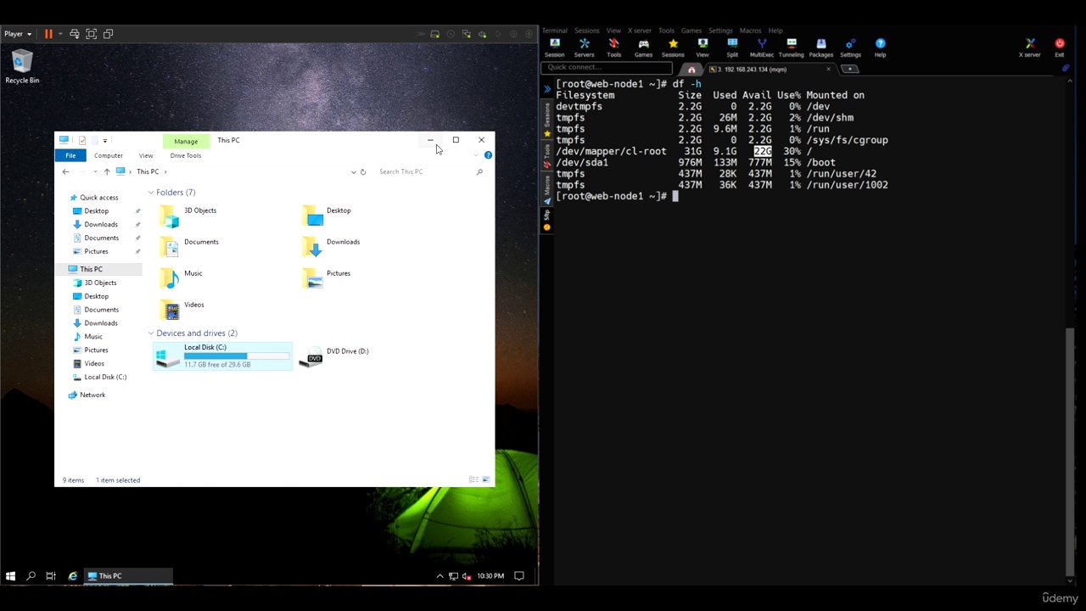Screen dimensions: 1086x611
Task: Collapse the Folders (7) group
Action: click(151, 193)
